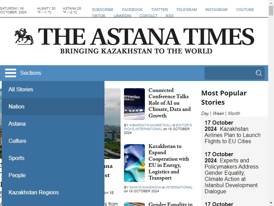The height and width of the screenshot is (206, 274).
Task: Go to the YouTube link
Action: click(245, 10)
